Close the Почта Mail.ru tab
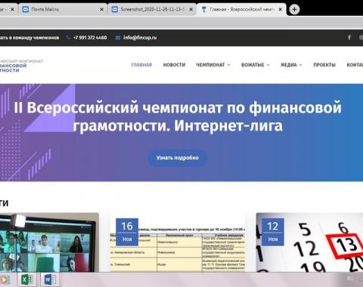 click(x=101, y=10)
